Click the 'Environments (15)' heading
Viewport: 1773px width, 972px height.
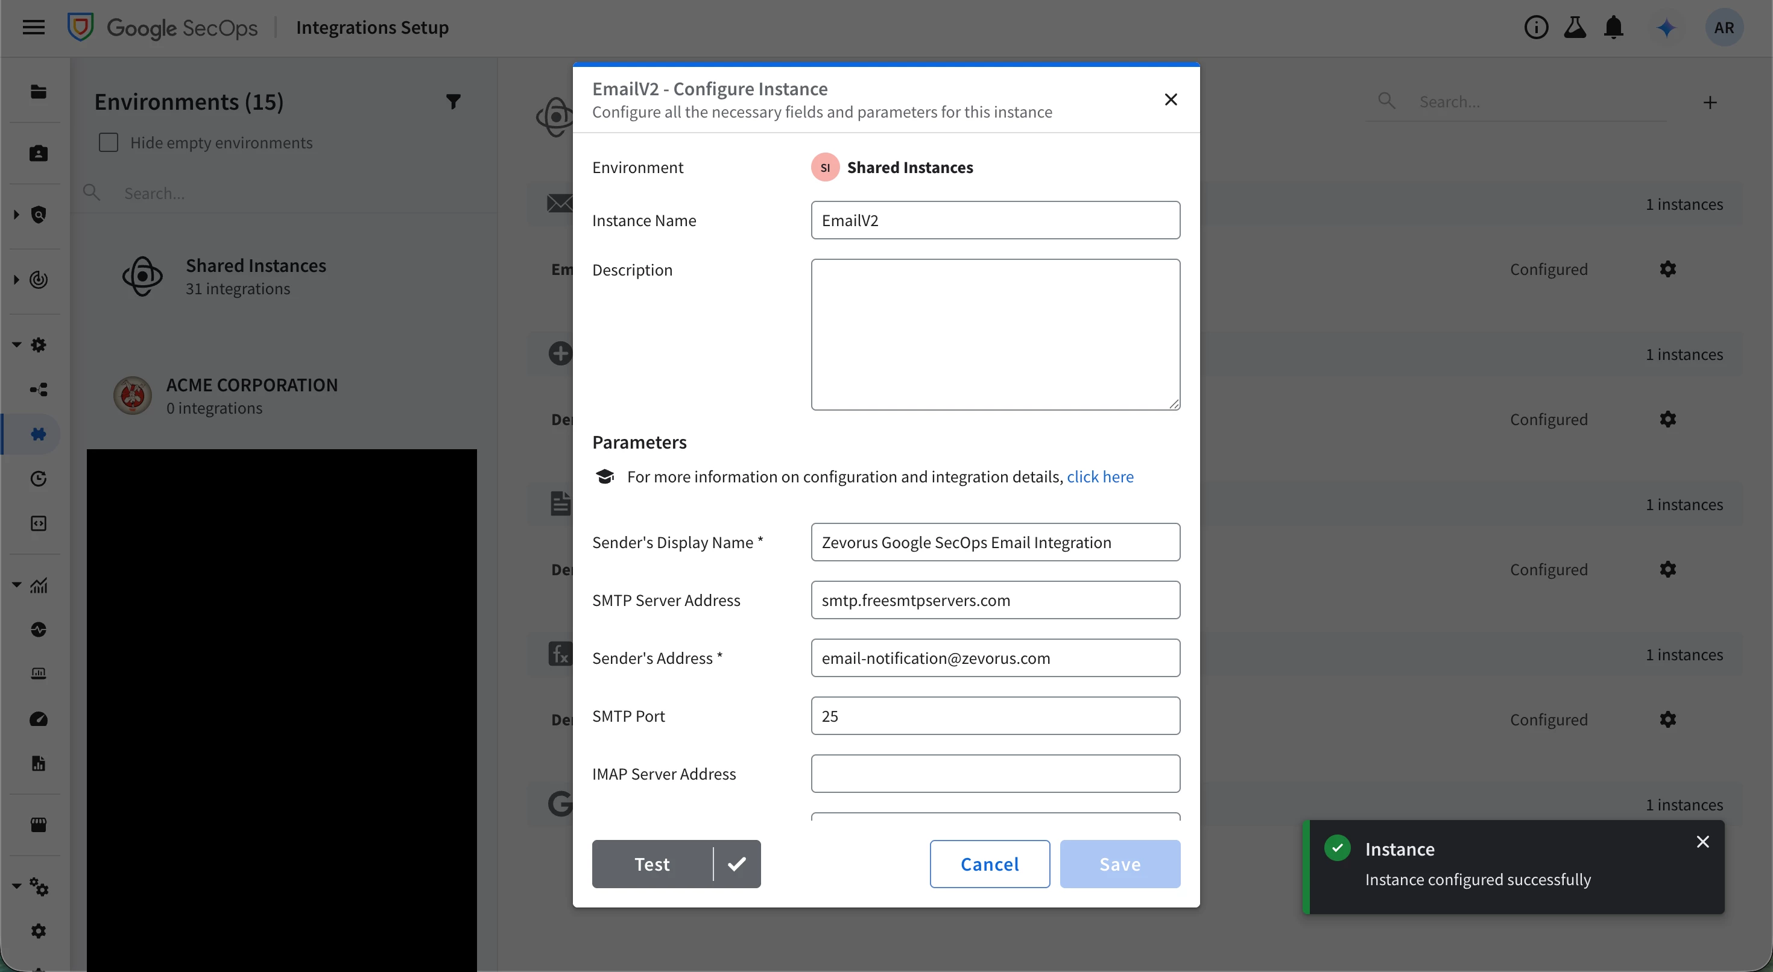pyautogui.click(x=189, y=102)
